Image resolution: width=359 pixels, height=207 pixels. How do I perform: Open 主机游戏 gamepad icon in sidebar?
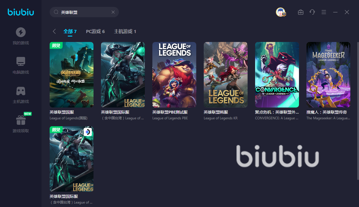[x=21, y=91]
